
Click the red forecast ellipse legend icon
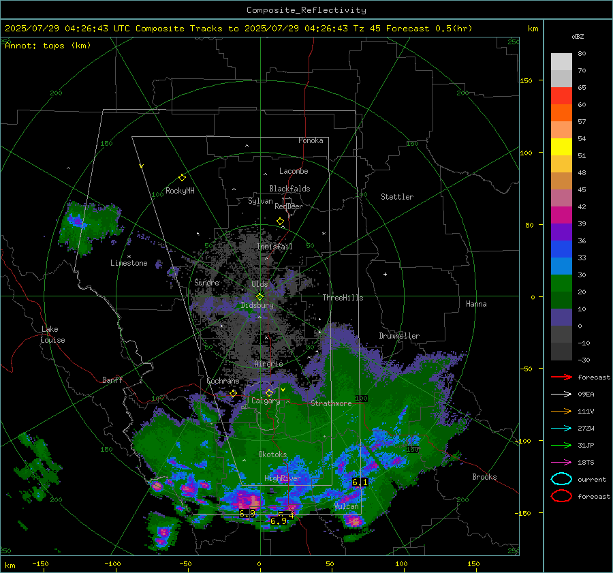point(561,496)
